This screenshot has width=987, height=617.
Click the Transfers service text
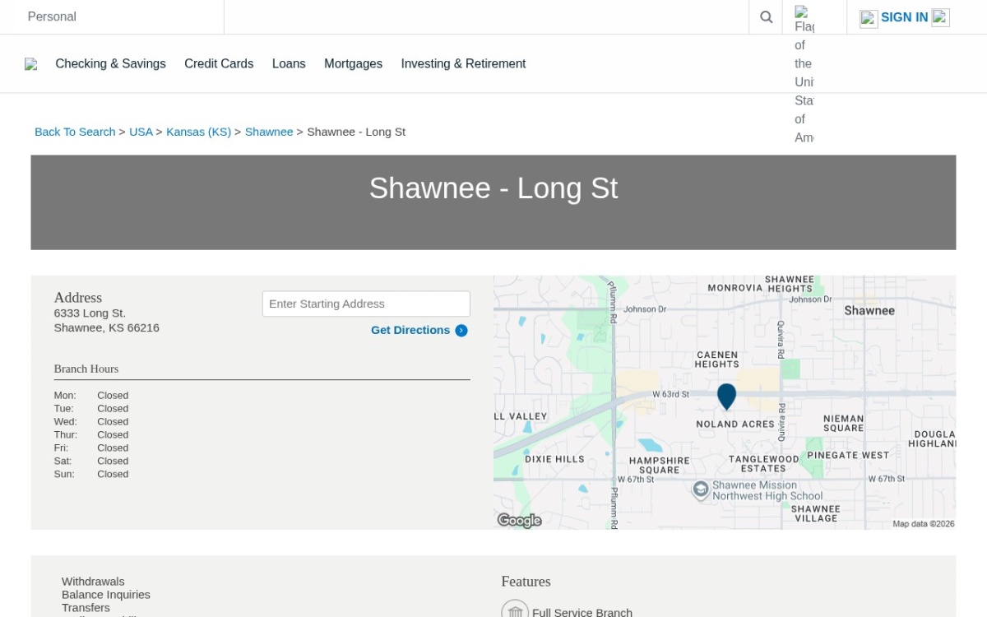(86, 608)
